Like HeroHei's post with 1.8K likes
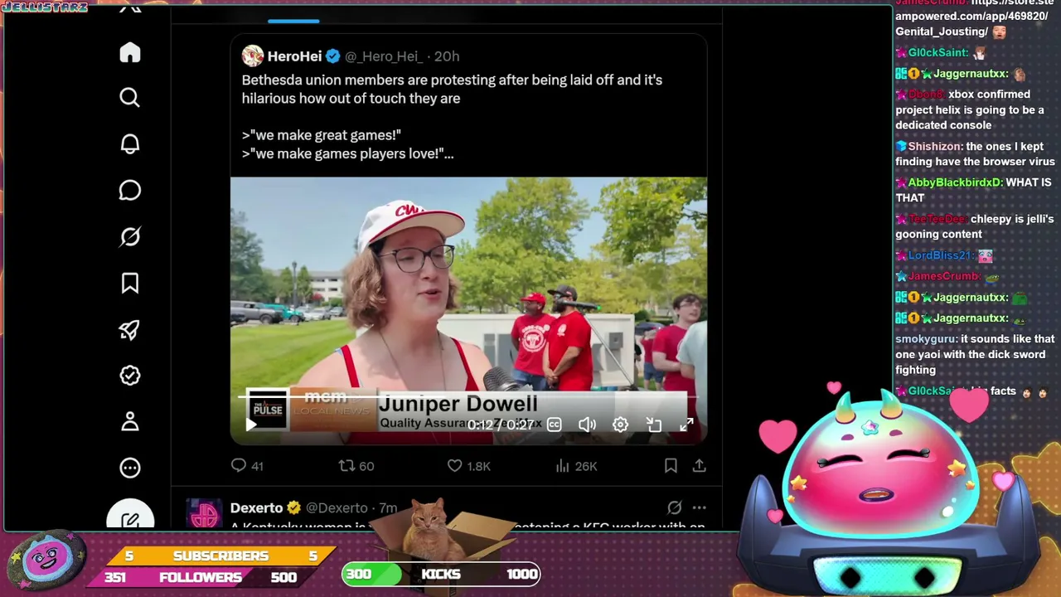This screenshot has height=597, width=1061. coord(468,466)
